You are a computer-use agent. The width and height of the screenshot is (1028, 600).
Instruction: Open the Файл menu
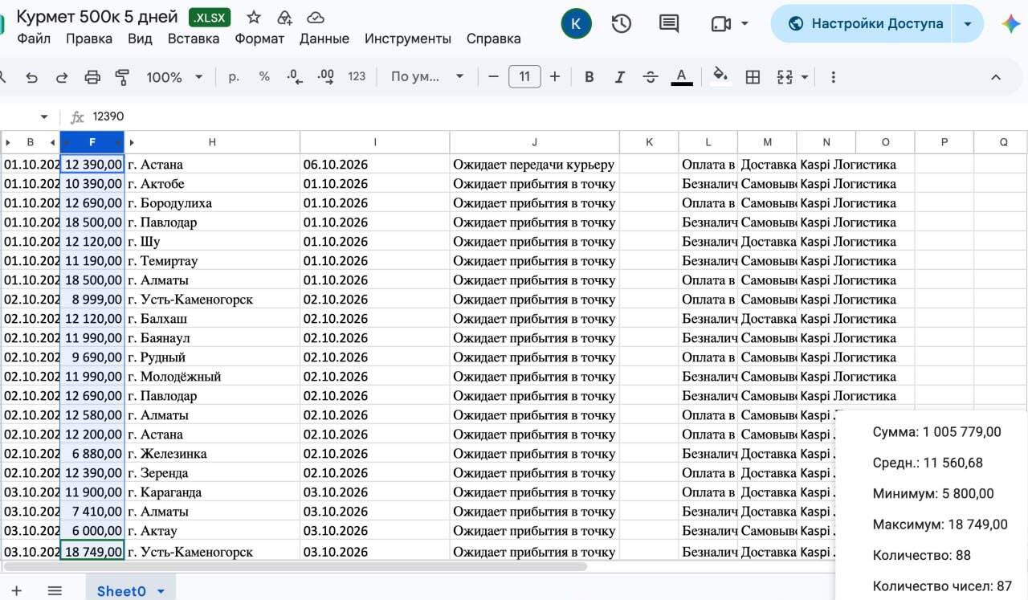[x=34, y=39]
